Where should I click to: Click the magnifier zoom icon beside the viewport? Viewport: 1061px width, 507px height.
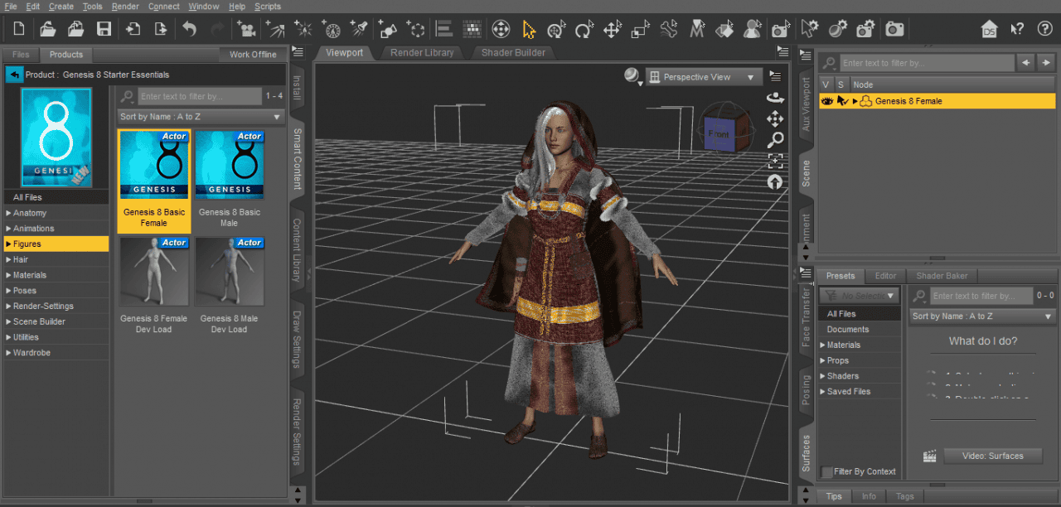click(x=775, y=139)
